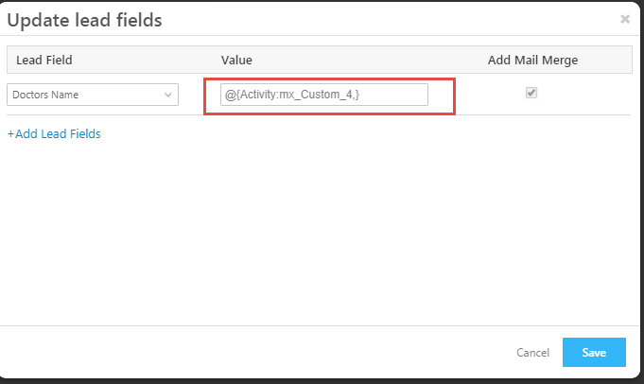Save the lead field updates
644x384 pixels.
pyautogui.click(x=594, y=353)
